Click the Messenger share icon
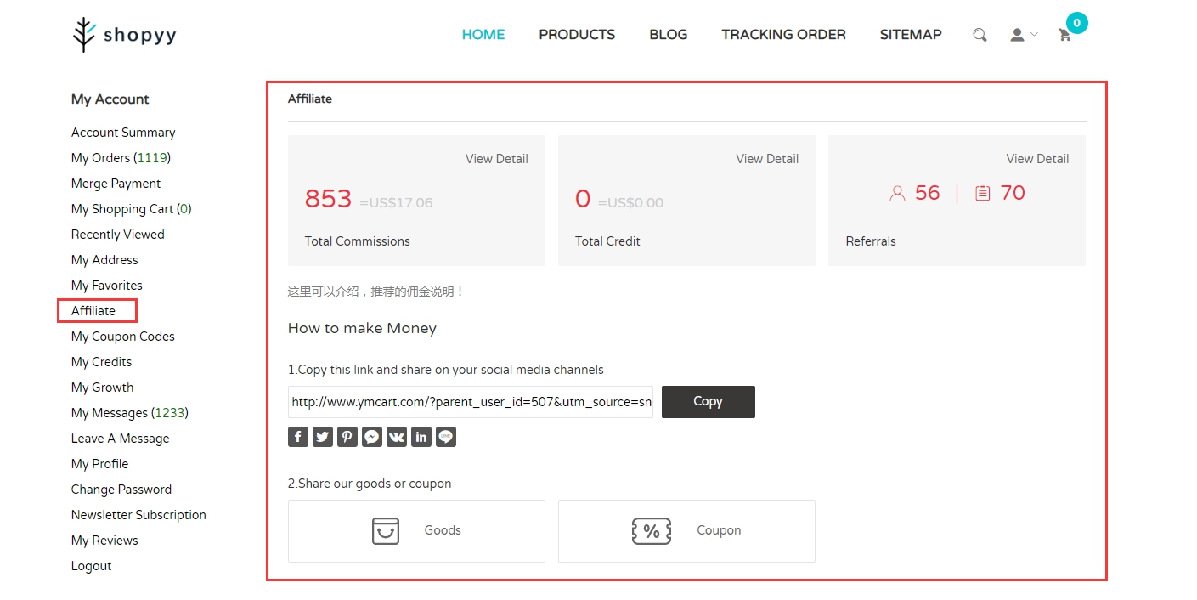 tap(372, 437)
